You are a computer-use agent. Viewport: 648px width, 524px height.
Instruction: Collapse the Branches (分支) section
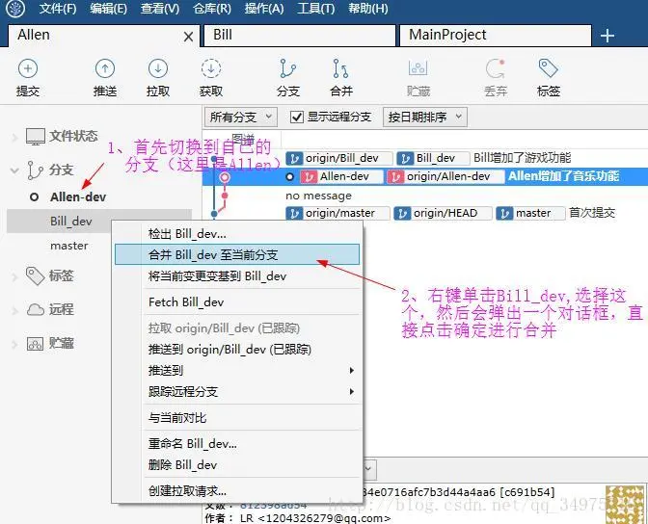coord(14,170)
